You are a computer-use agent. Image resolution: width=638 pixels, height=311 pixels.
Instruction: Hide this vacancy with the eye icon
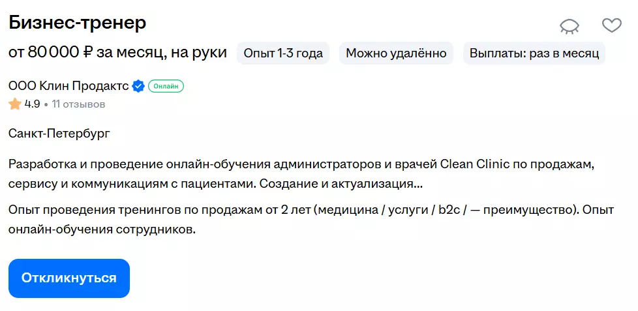tap(570, 26)
